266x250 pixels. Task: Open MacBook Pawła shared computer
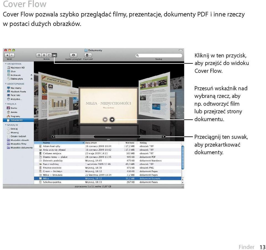click(x=16, y=91)
